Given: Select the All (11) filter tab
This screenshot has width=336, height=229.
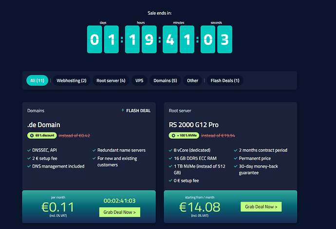Looking at the screenshot, I should point(37,80).
